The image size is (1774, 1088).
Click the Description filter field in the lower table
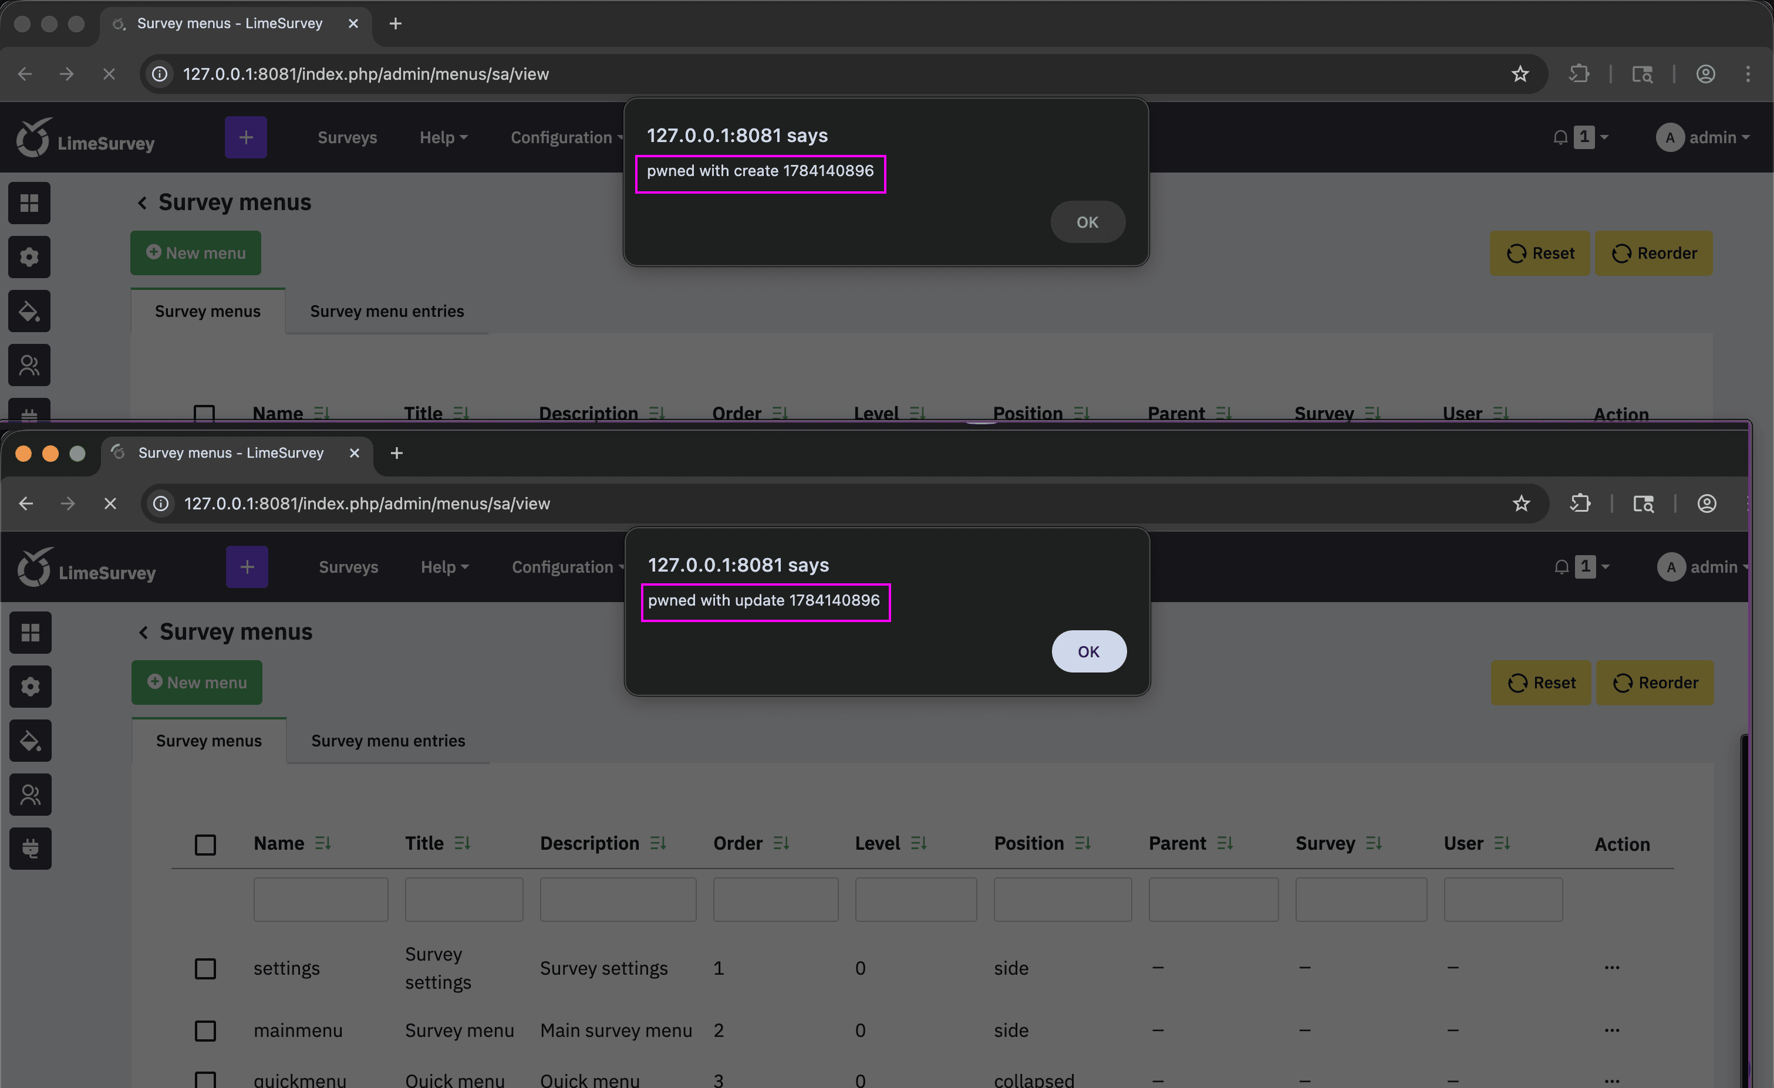click(618, 899)
